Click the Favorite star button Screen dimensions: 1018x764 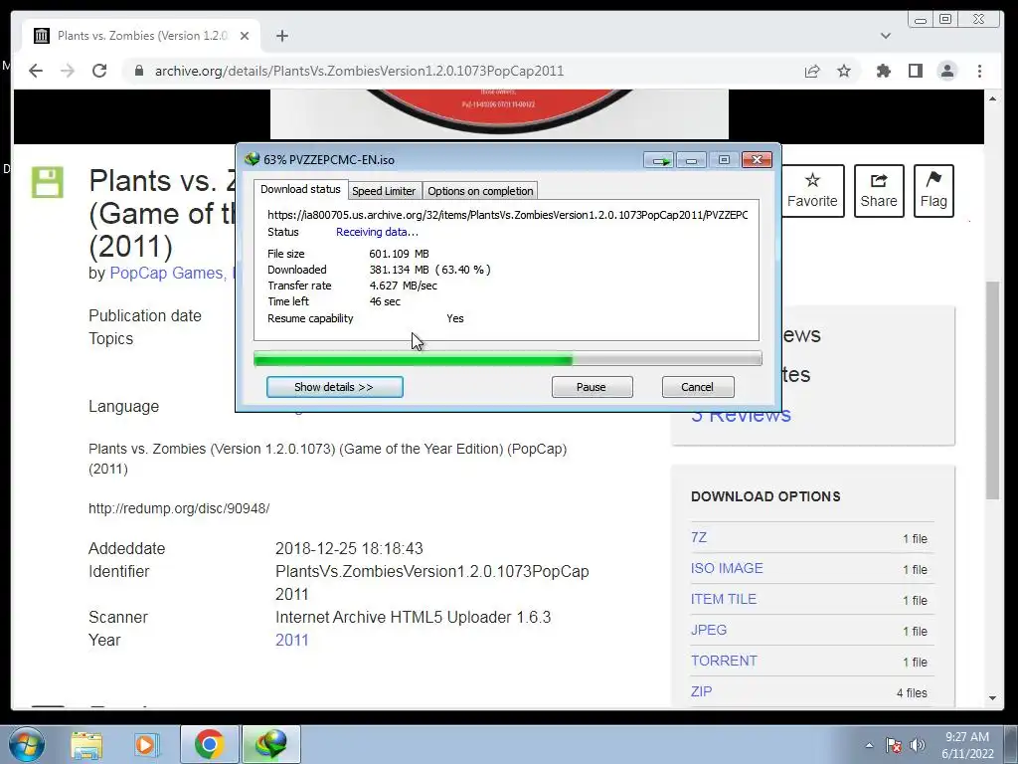[x=812, y=190]
